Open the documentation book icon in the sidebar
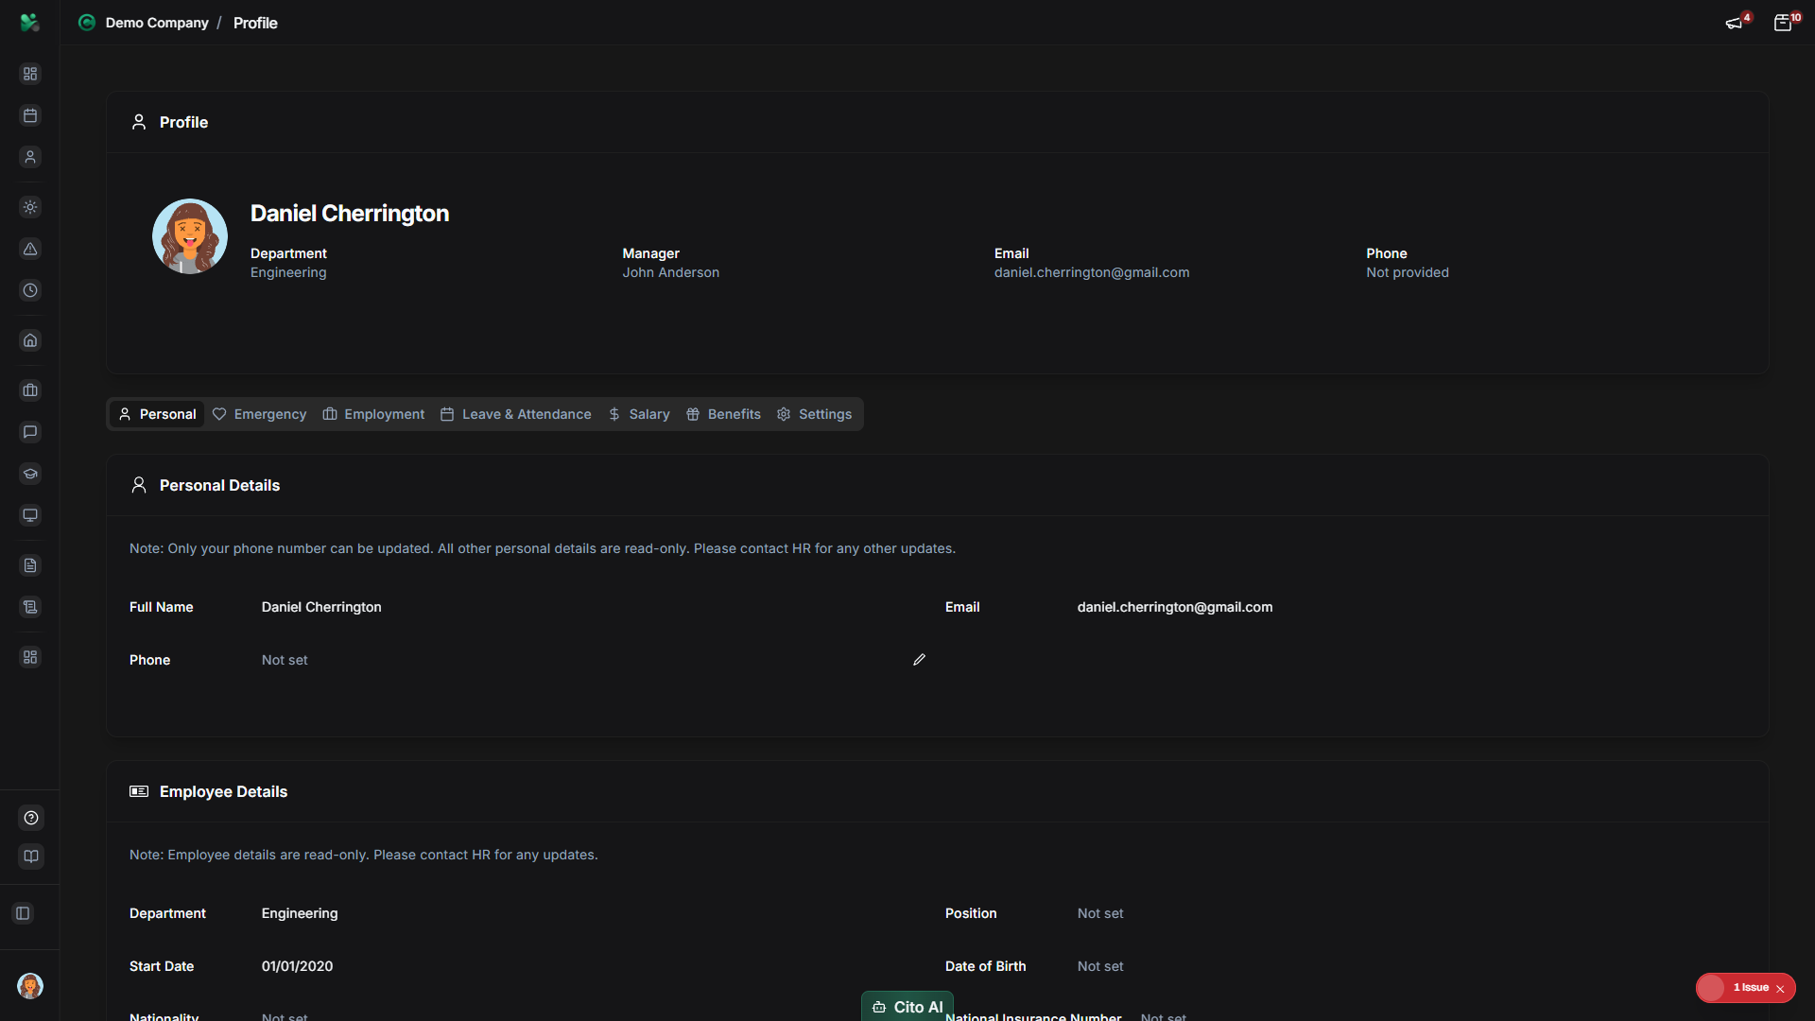 tap(30, 857)
